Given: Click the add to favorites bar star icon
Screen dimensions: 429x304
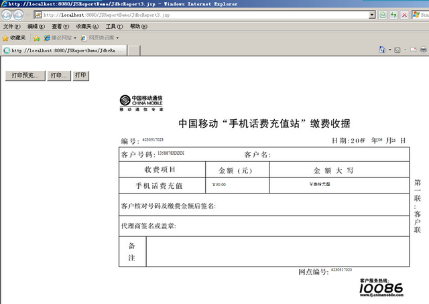Looking at the screenshot, I should [36, 38].
